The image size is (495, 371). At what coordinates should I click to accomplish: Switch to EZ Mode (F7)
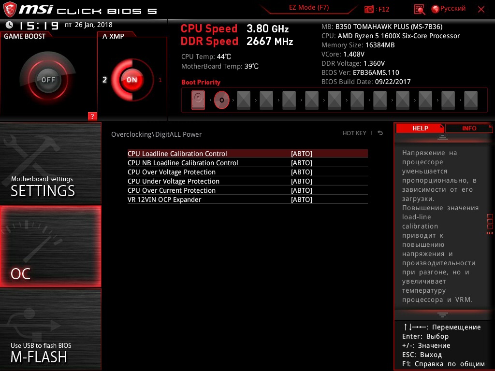(x=309, y=8)
